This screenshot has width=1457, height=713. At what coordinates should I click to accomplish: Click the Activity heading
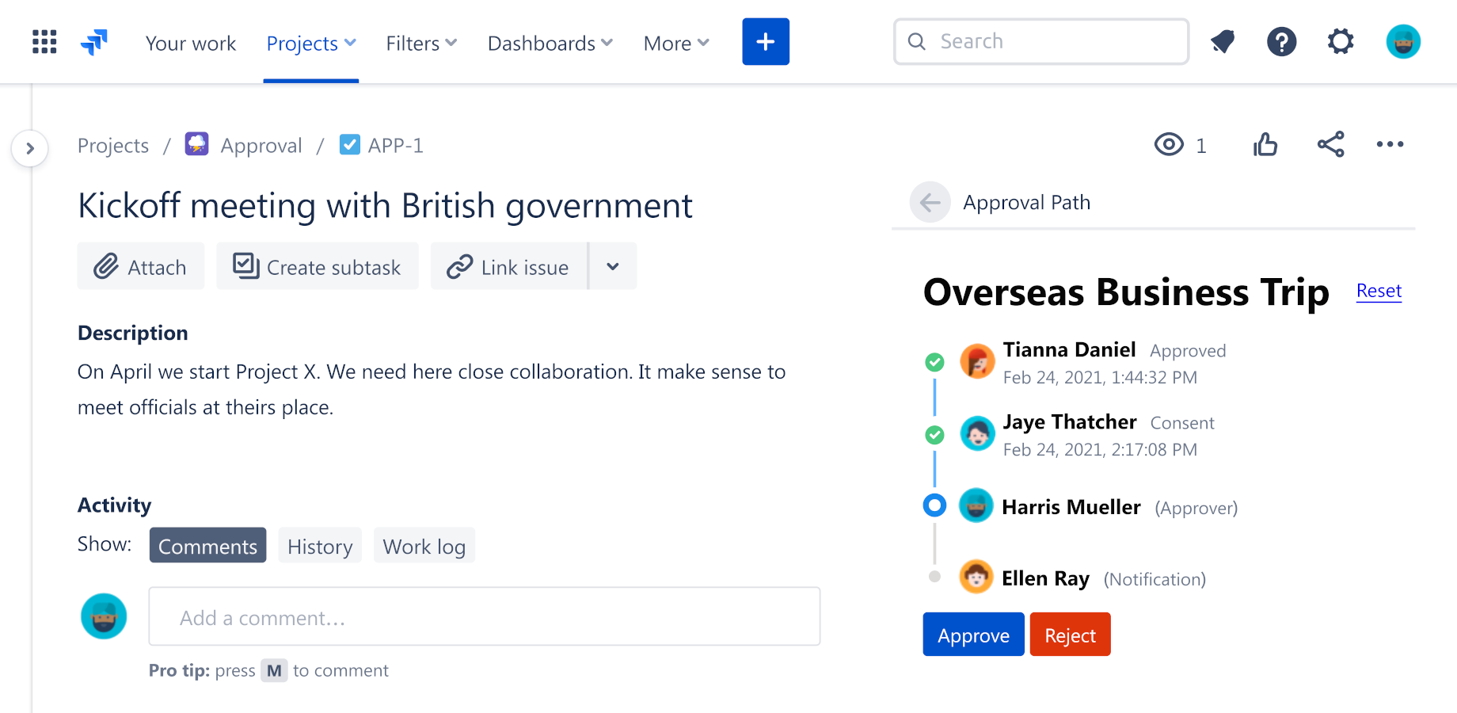point(114,505)
